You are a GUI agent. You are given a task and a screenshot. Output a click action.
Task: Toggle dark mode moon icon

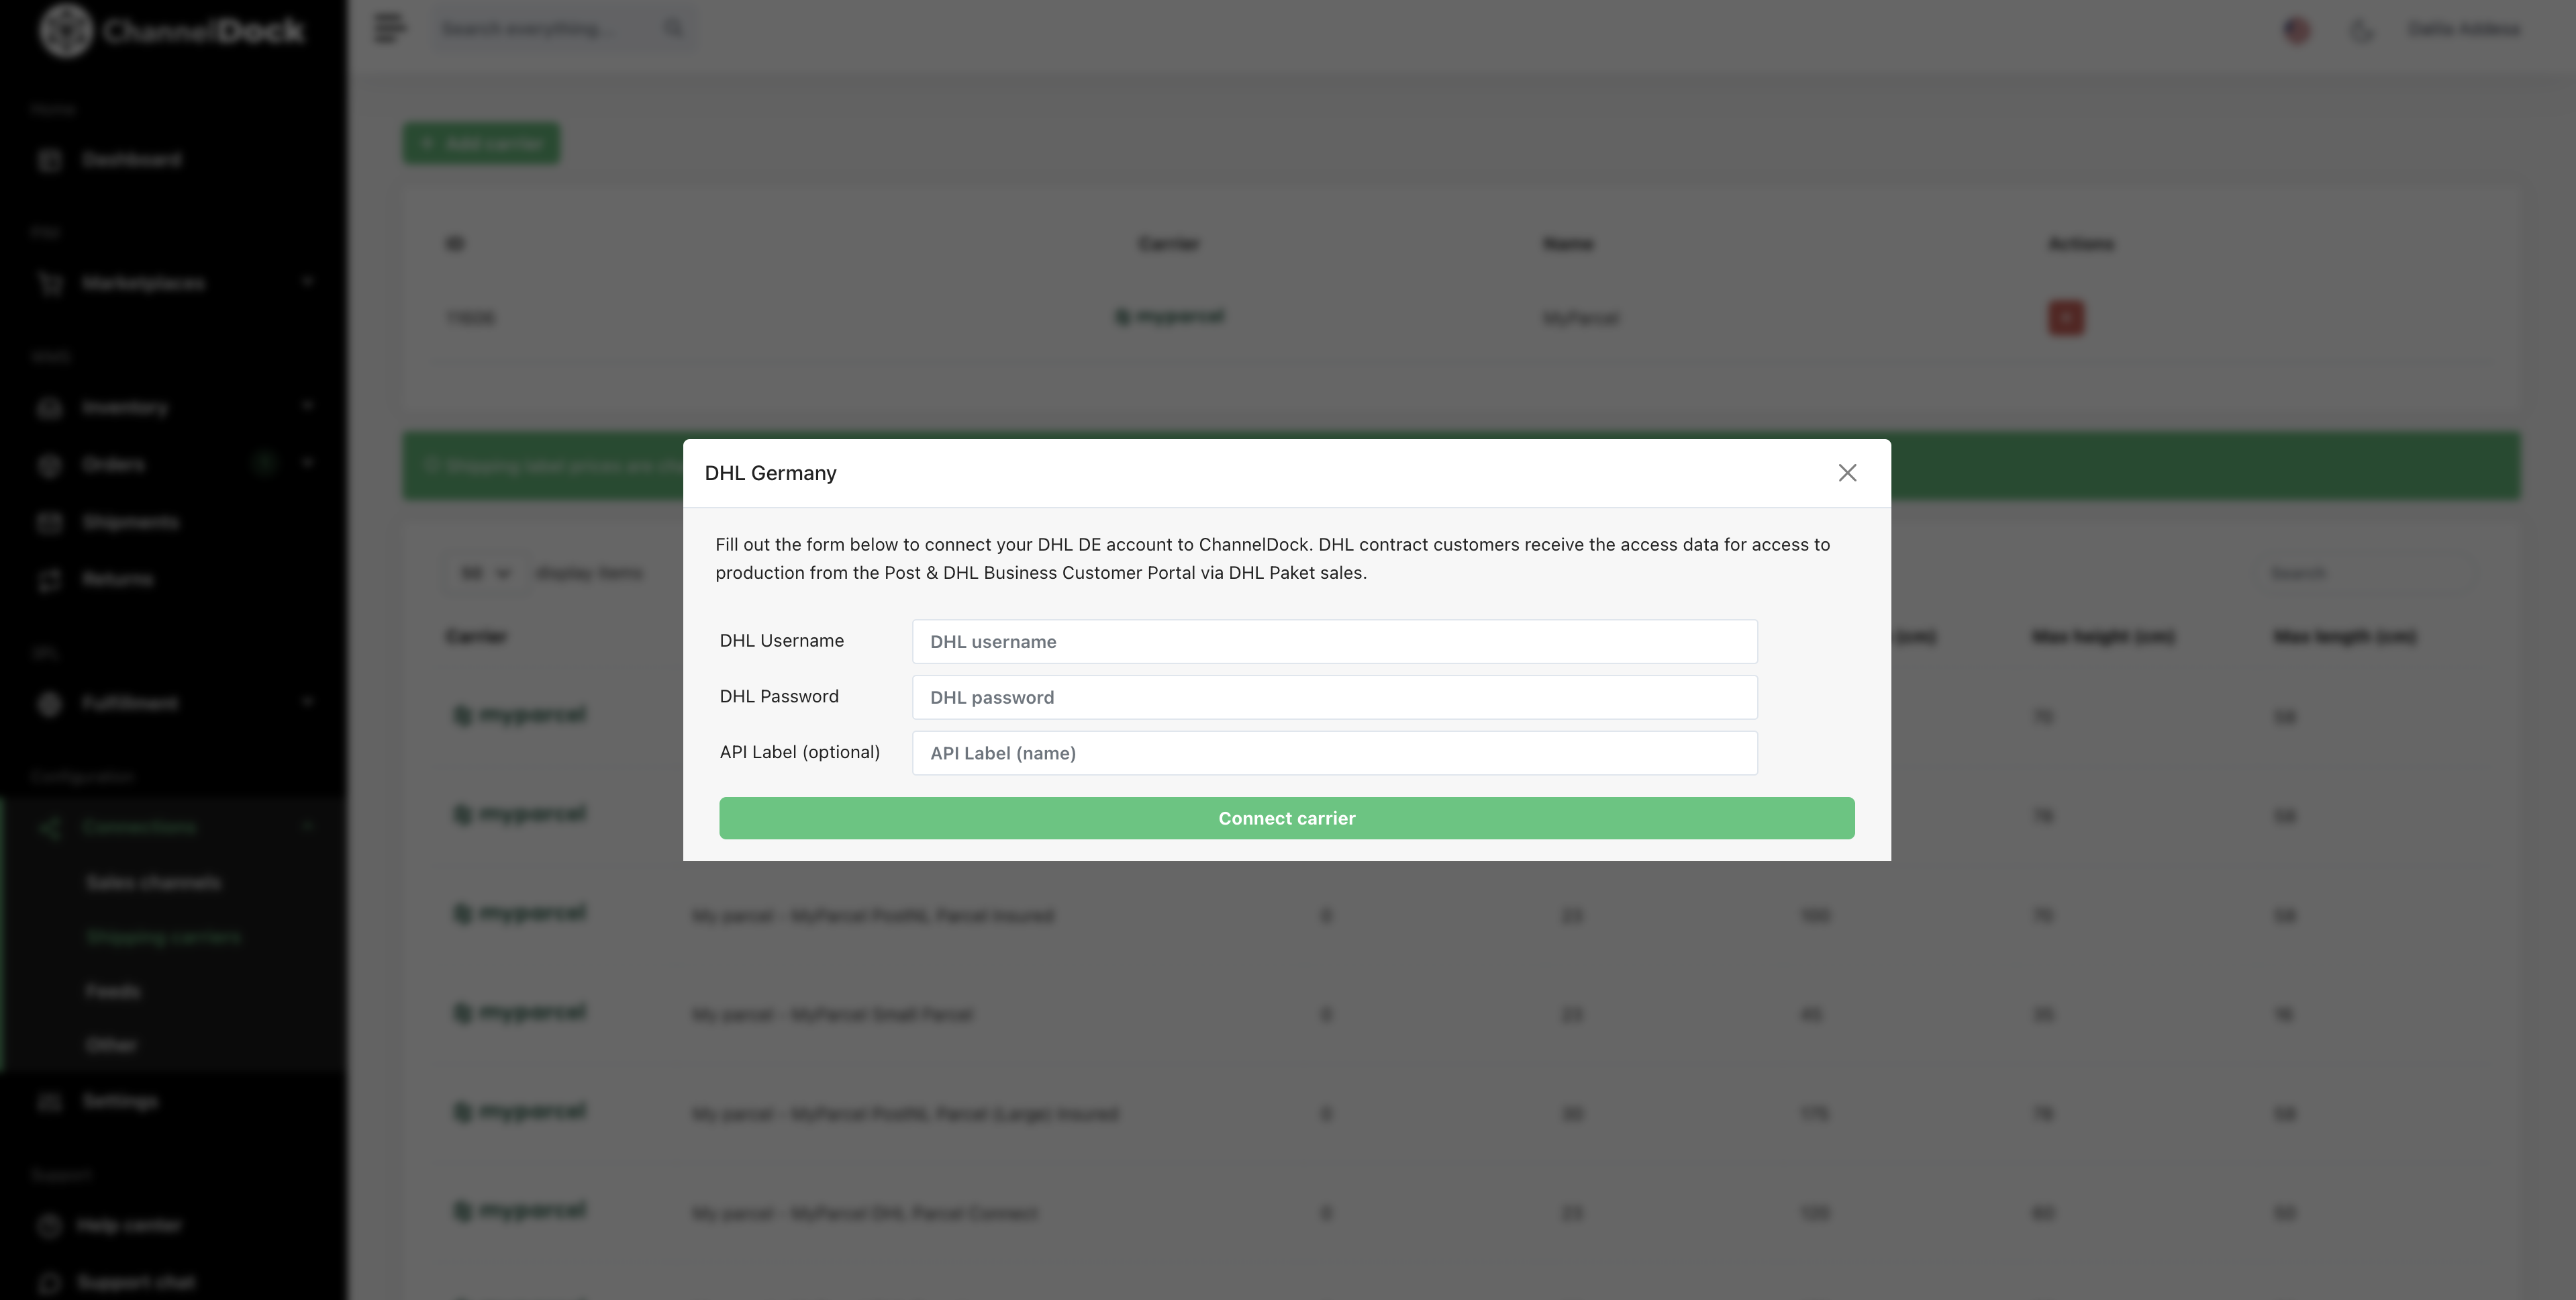point(2361,30)
